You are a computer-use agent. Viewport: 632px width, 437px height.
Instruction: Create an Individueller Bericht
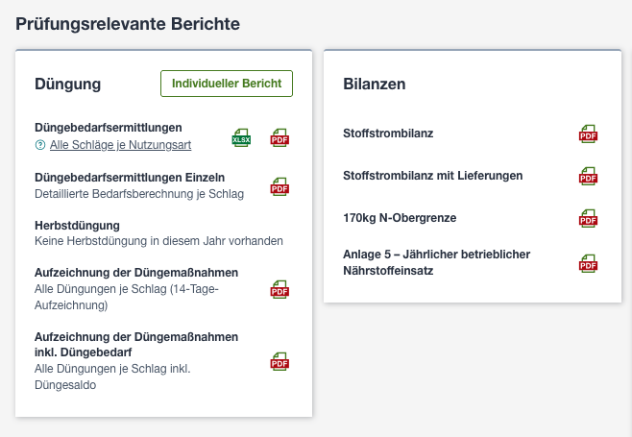[227, 84]
